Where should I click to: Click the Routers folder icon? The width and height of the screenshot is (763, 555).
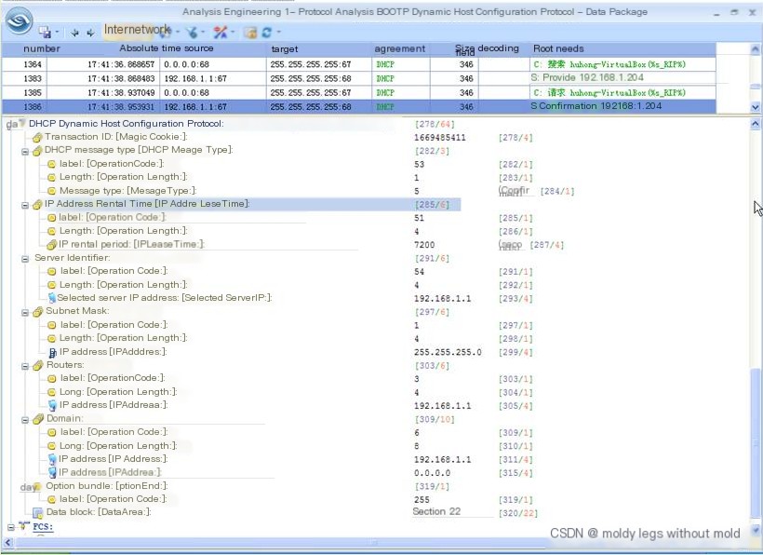coord(37,366)
